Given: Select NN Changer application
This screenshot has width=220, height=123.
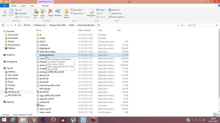Looking at the screenshot, I should (x=45, y=89).
